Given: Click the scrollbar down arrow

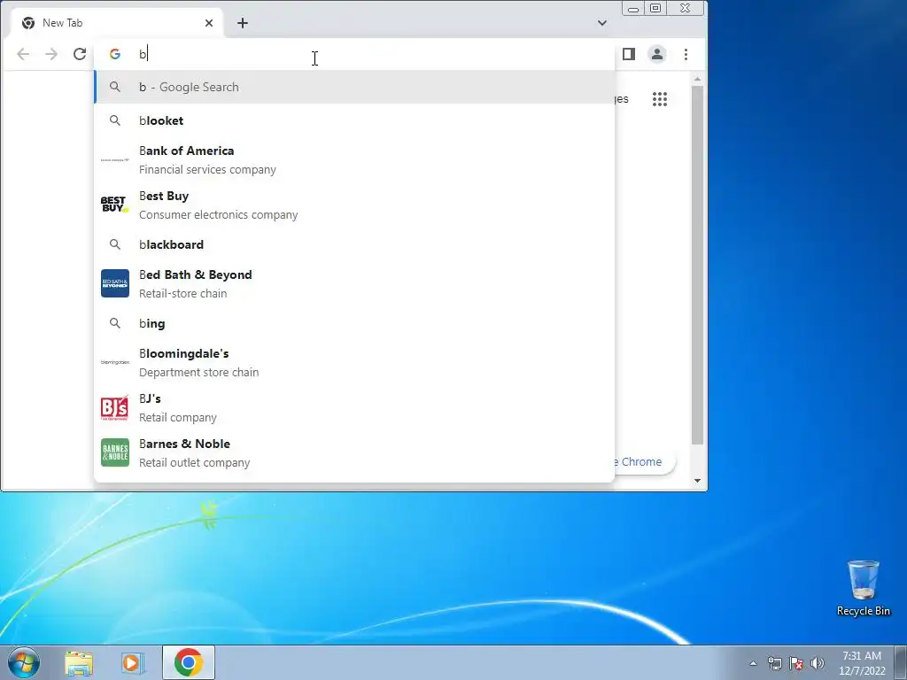Looking at the screenshot, I should pyautogui.click(x=698, y=481).
